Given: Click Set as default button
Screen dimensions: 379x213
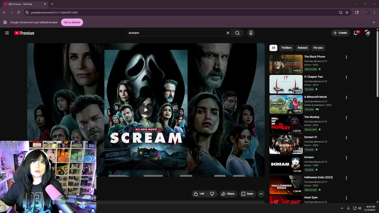Looking at the screenshot, I should click(x=72, y=22).
